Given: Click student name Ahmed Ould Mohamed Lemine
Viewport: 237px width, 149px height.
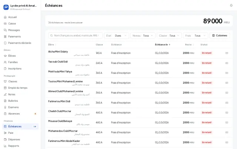Looking at the screenshot, I should click(x=66, y=91).
